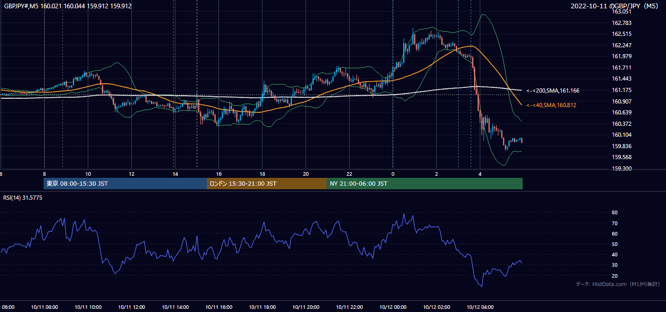This screenshot has width=666, height=312.
Task: Click price axis value 163.051
Action: (622, 11)
